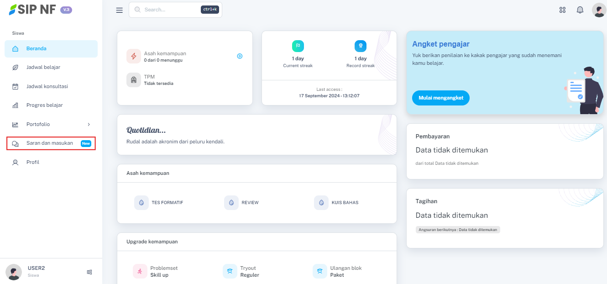Screen dimensions: 607x284
Task: Open Ulangan blok Paket icon
Action: point(320,271)
